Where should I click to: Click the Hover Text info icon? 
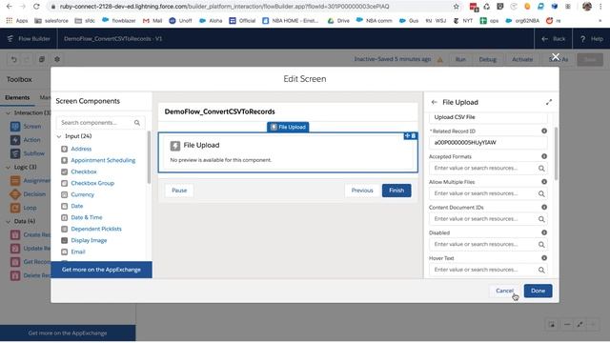click(544, 258)
